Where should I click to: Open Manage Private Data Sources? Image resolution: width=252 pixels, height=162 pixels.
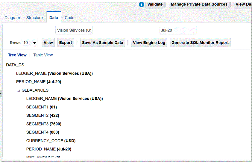pos(199,4)
